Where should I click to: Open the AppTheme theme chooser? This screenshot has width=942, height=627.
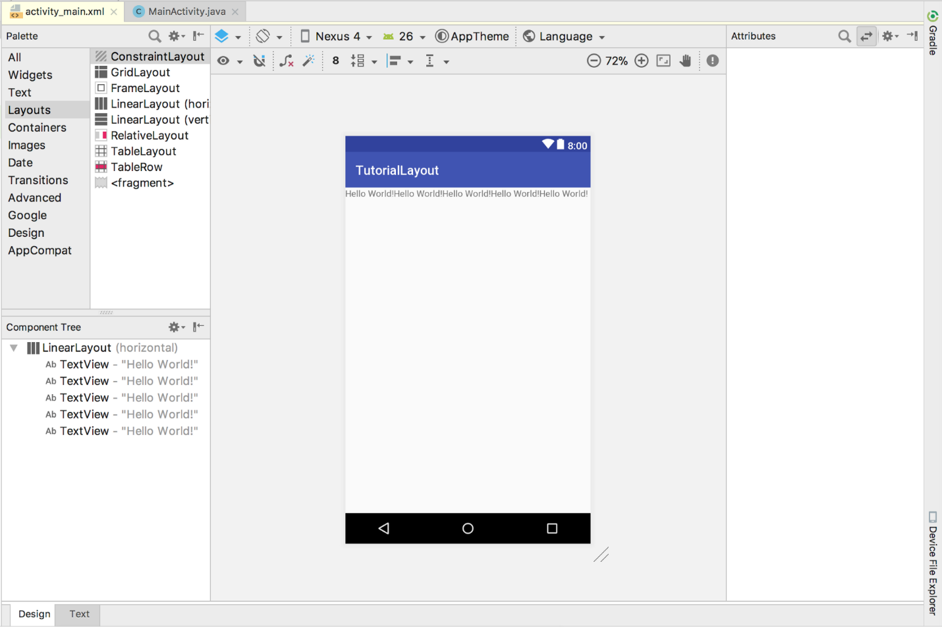pyautogui.click(x=472, y=36)
